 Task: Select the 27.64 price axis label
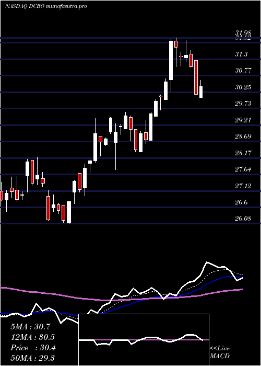tap(243, 169)
